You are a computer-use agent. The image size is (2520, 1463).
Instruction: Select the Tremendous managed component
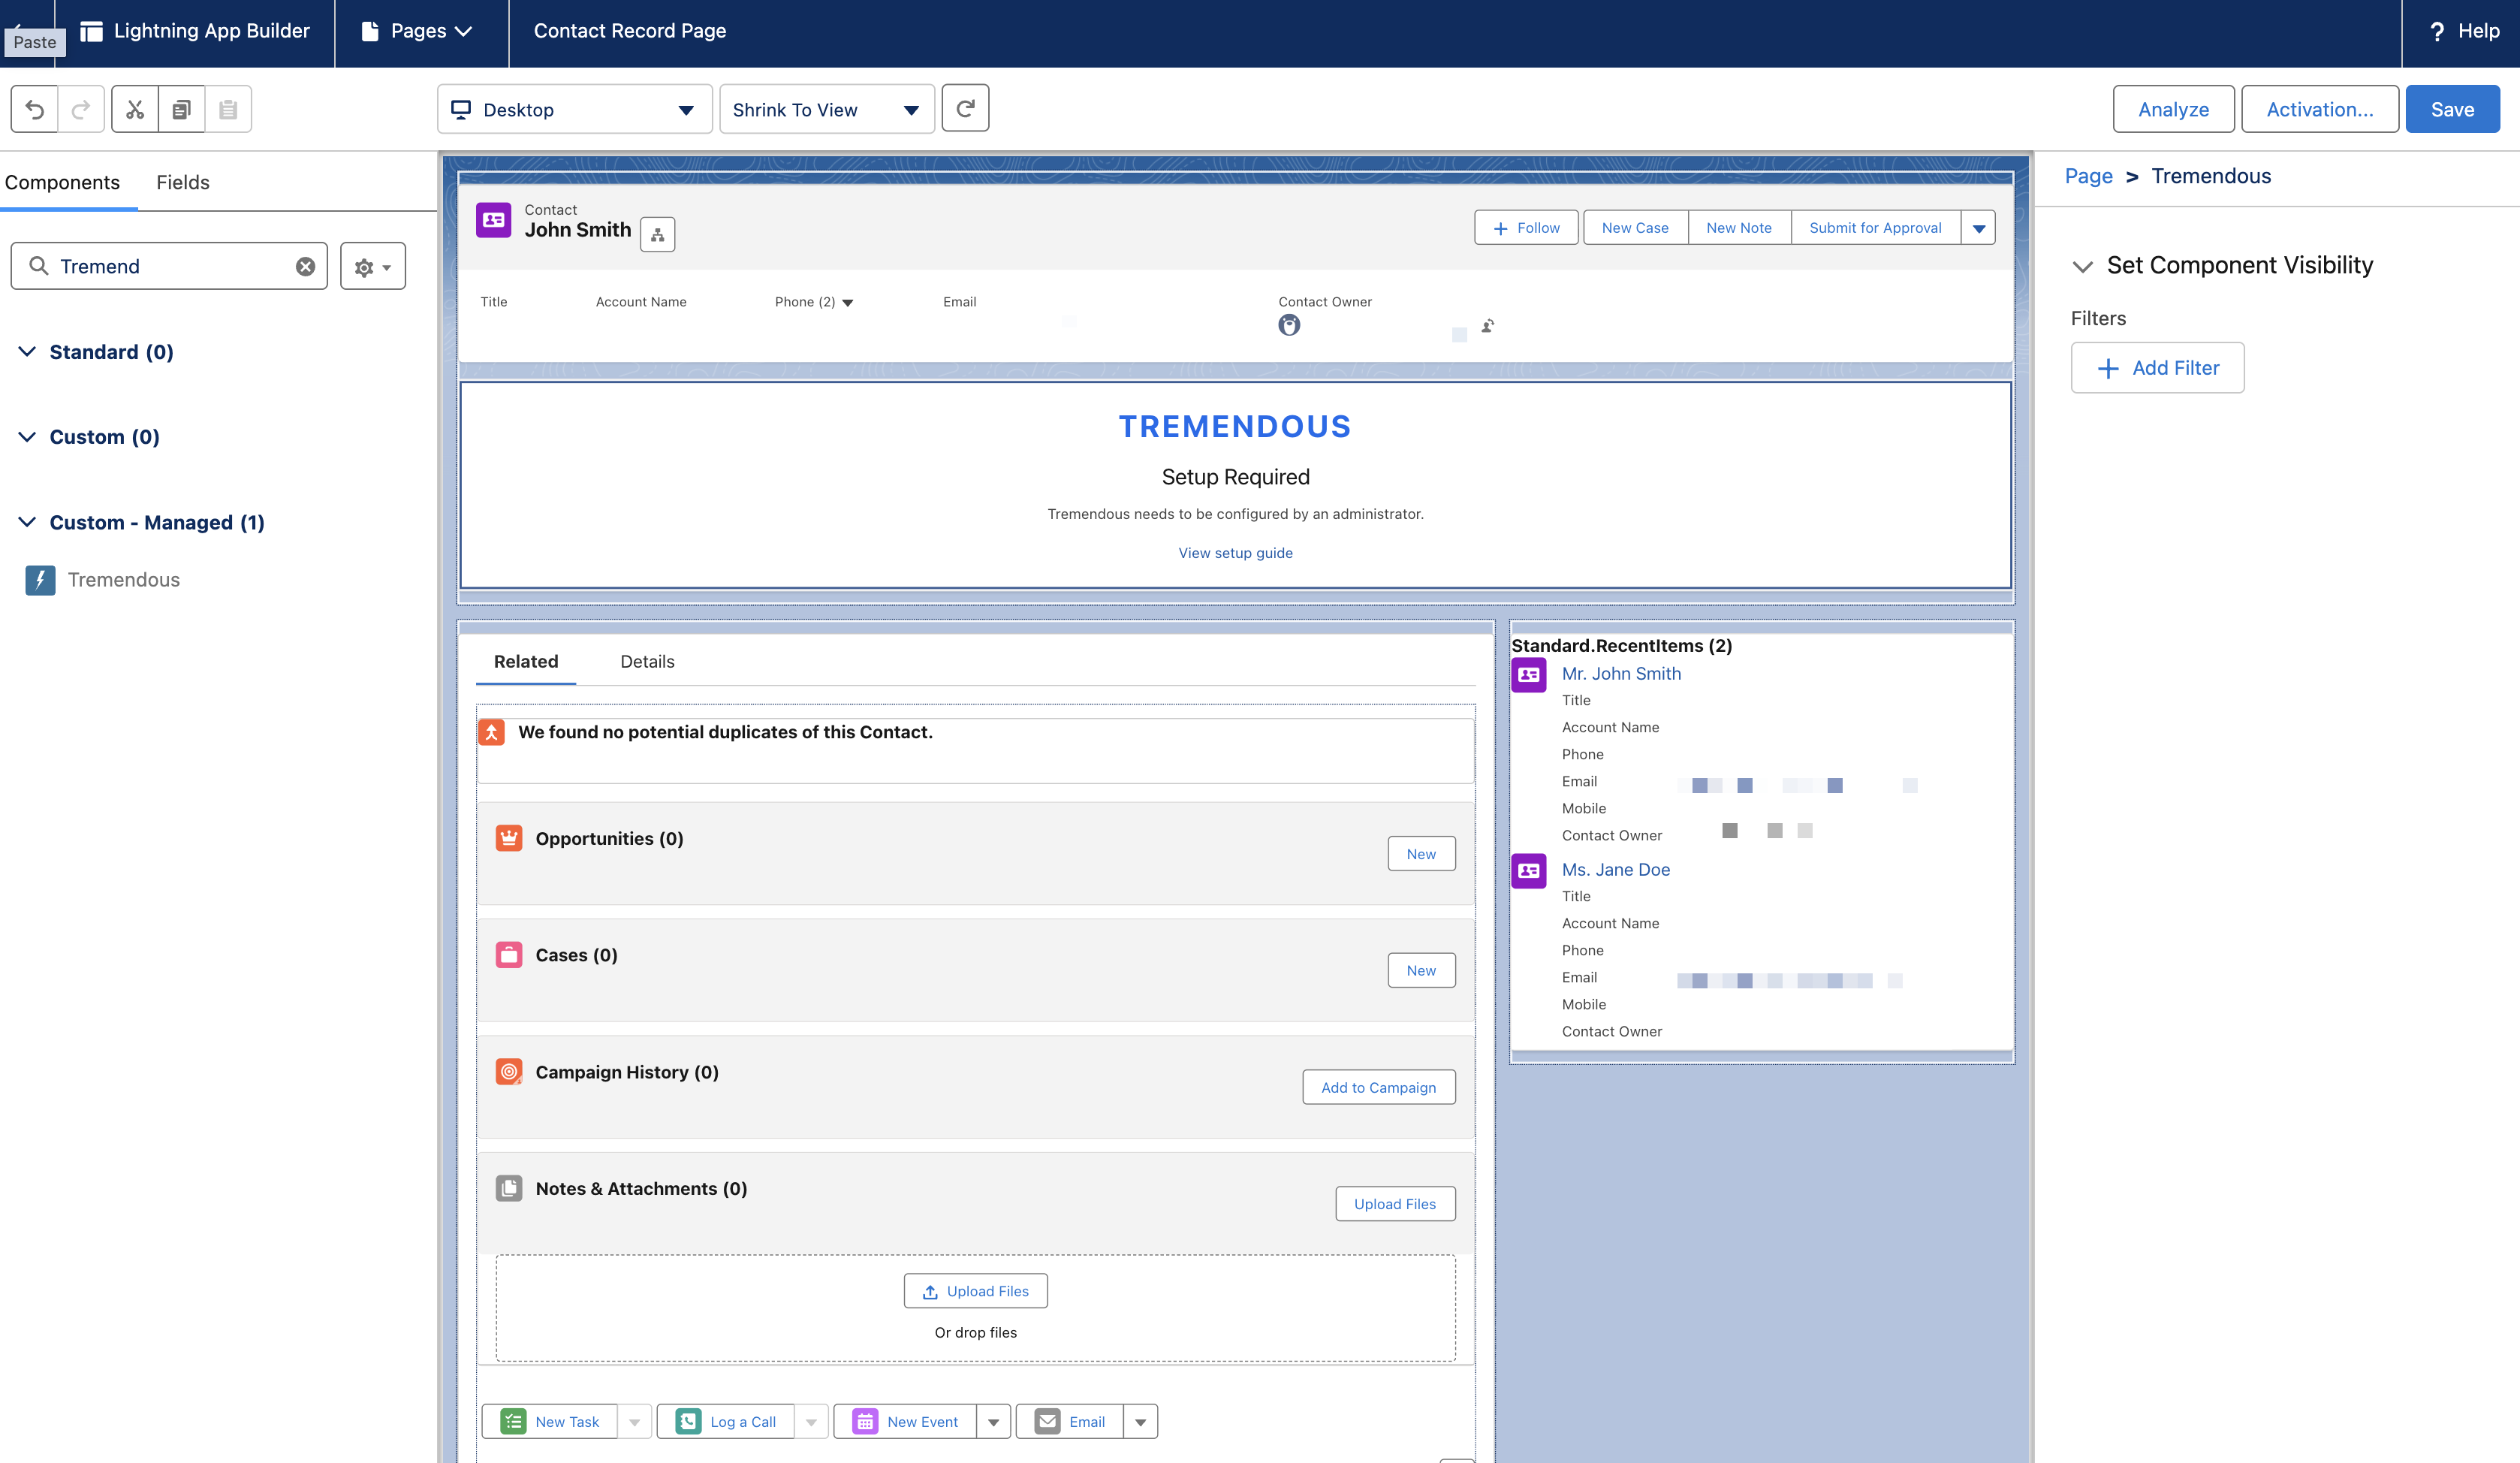(x=123, y=580)
